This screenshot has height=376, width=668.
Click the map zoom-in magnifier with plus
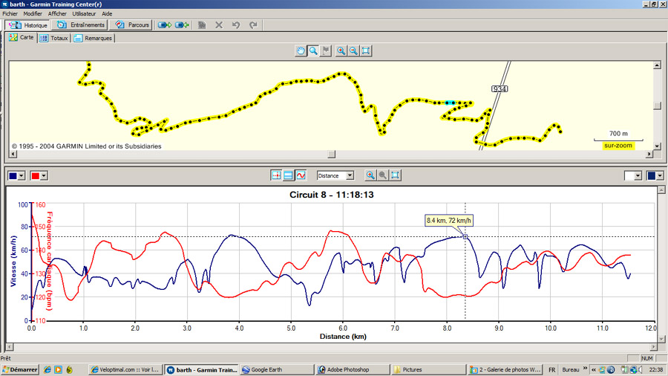pos(341,51)
